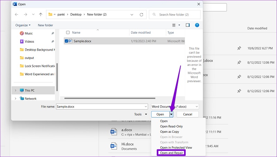Click the Back navigation arrow
The height and width of the screenshot is (157, 277).
16,15
